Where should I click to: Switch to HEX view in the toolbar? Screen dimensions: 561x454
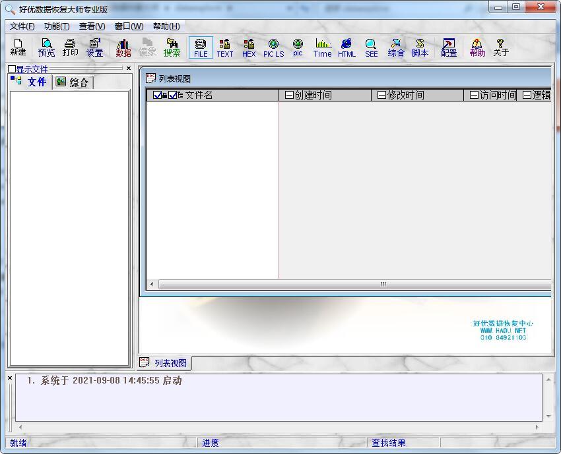pos(249,47)
